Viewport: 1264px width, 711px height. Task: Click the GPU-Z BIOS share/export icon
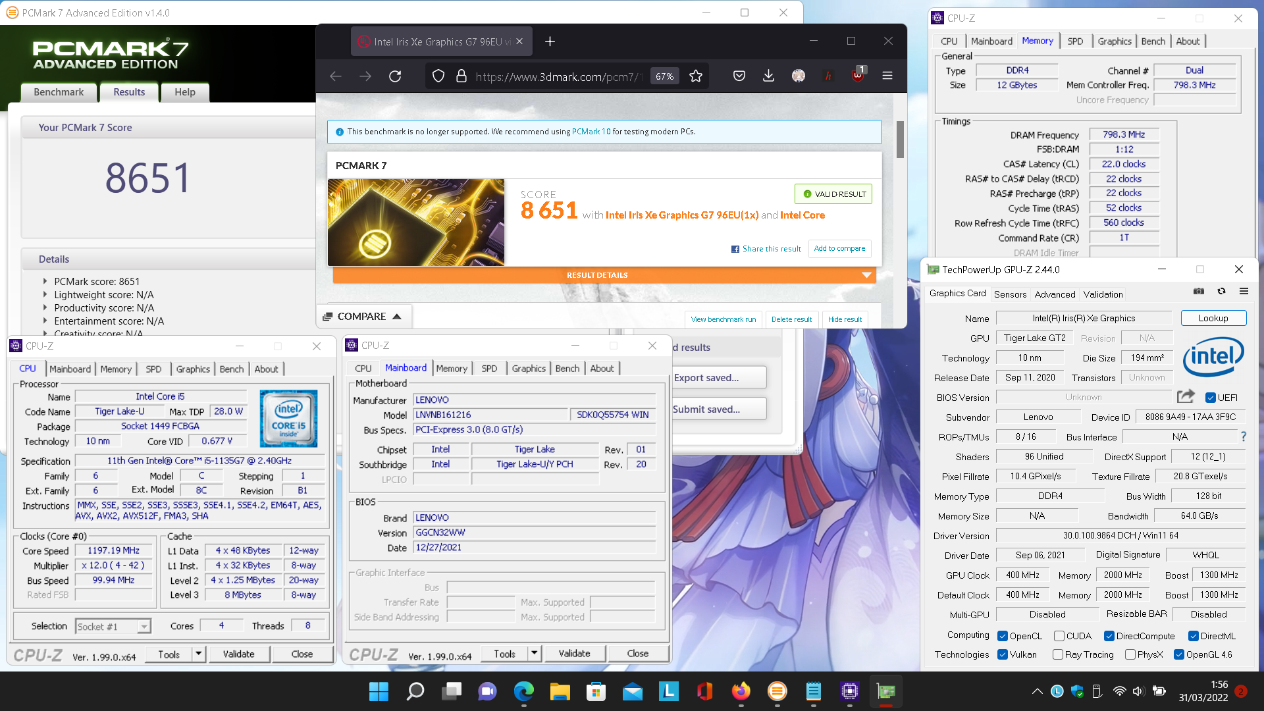click(1186, 396)
